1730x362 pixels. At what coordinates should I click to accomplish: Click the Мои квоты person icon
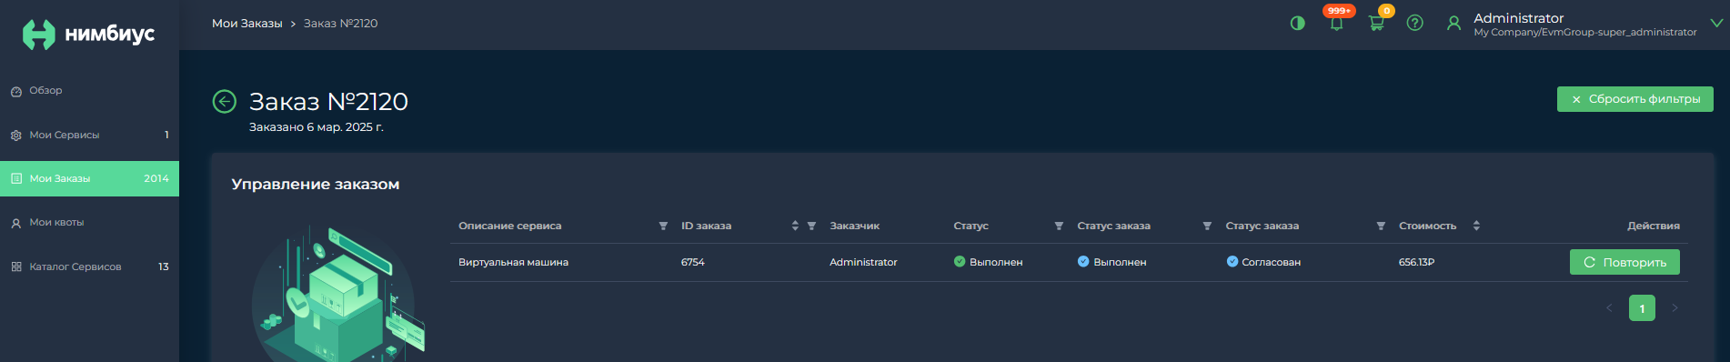16,223
